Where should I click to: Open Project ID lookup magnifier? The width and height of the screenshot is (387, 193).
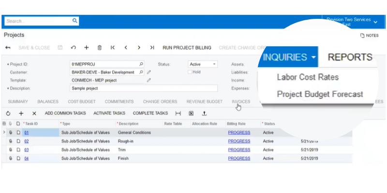pos(141,64)
